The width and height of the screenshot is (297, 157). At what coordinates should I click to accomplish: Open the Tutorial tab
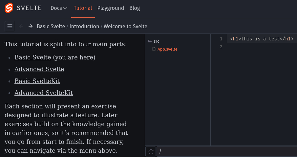tap(83, 8)
